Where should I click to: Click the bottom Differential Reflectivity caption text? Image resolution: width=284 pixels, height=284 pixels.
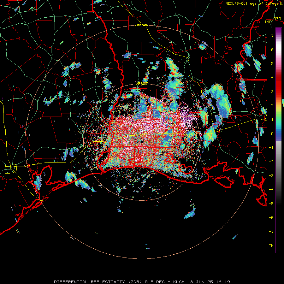click(x=142, y=282)
